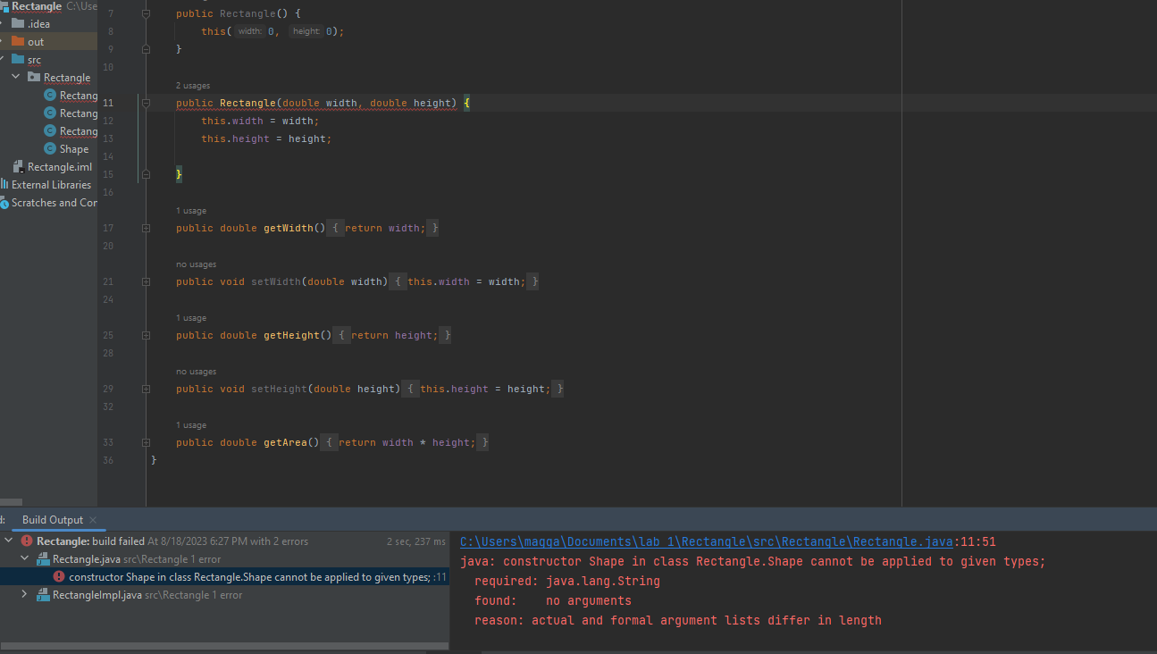The image size is (1157, 654).
Task: Collapse the src folder in project tree
Action: click(x=4, y=59)
